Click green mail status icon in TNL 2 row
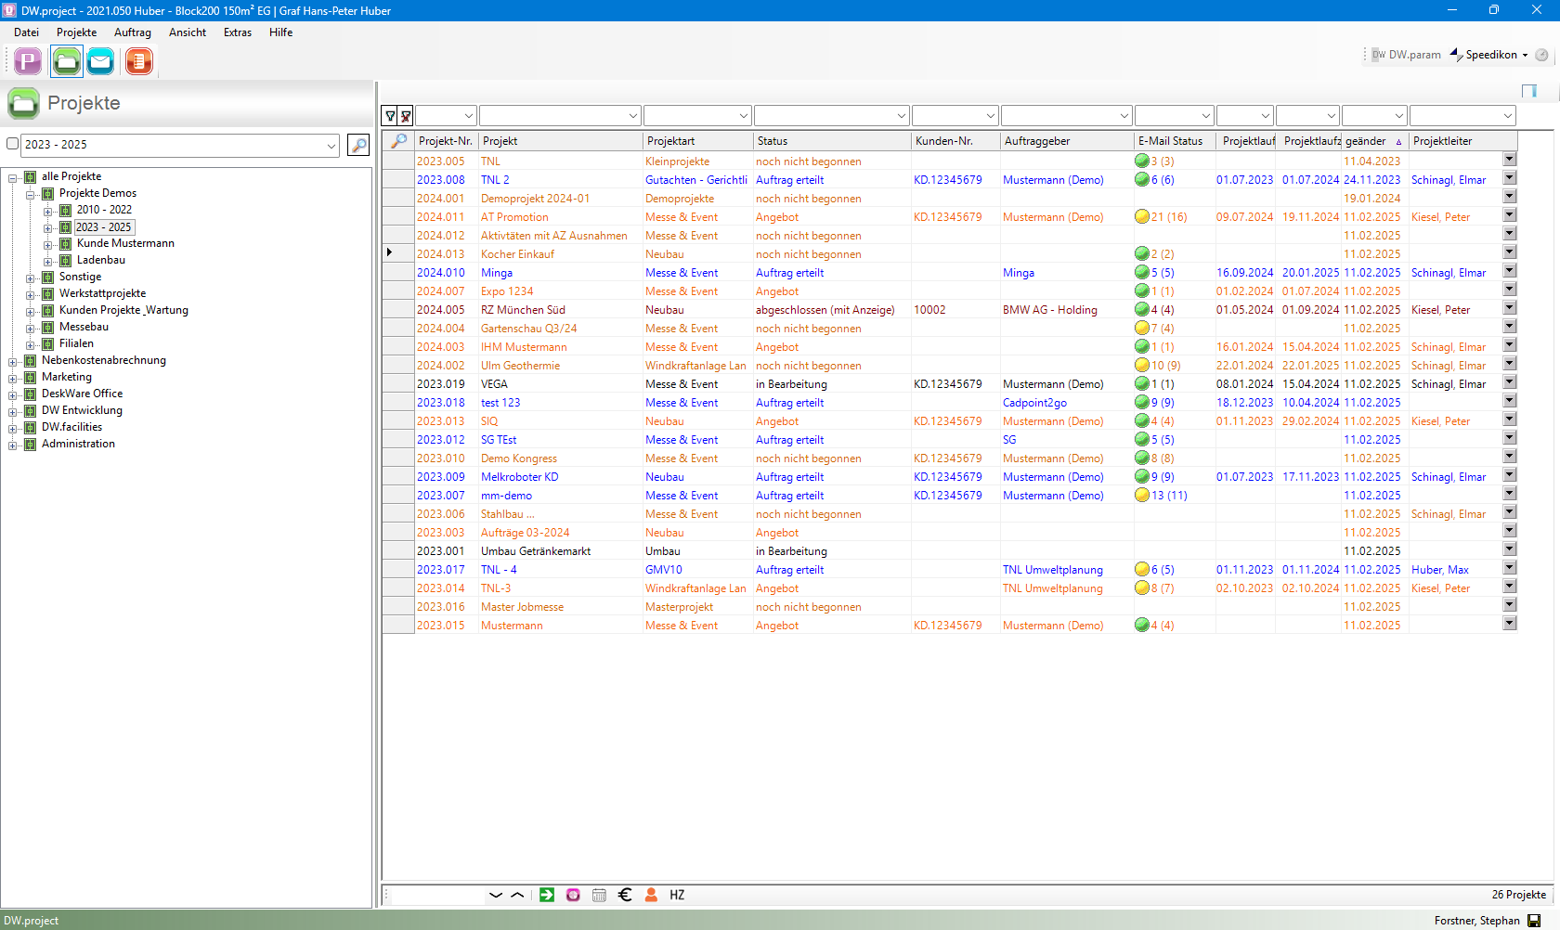This screenshot has height=930, width=1560. pyautogui.click(x=1142, y=179)
